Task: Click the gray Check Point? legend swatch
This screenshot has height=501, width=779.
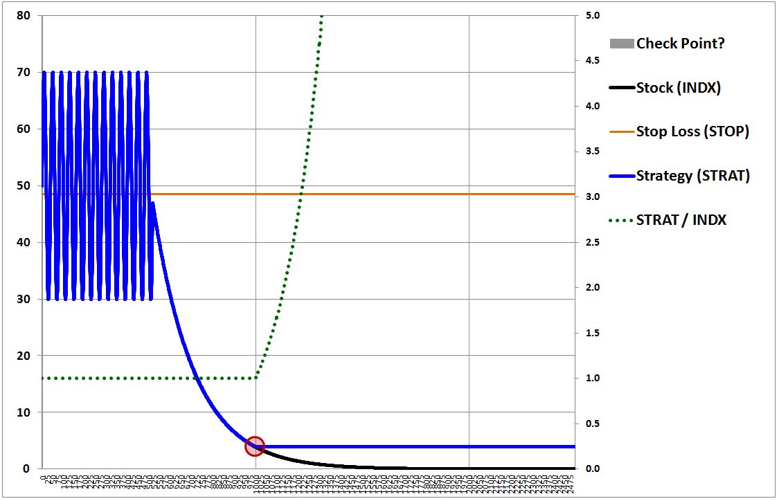Action: [x=621, y=44]
